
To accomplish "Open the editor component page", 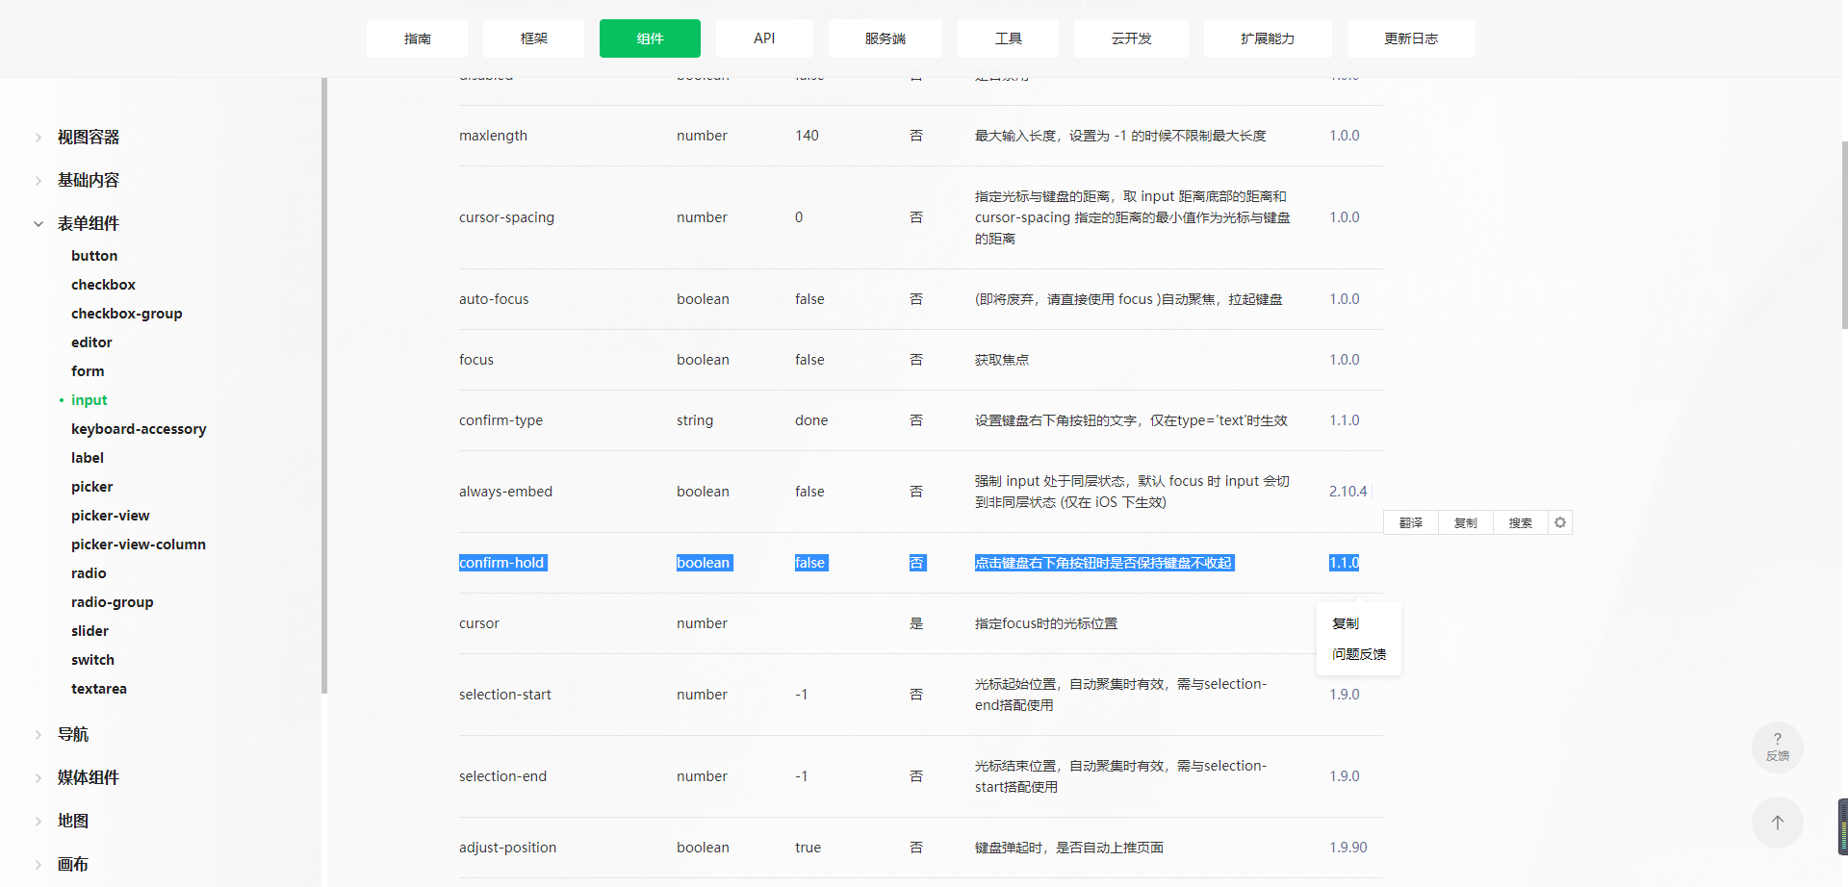I will pyautogui.click(x=91, y=342).
